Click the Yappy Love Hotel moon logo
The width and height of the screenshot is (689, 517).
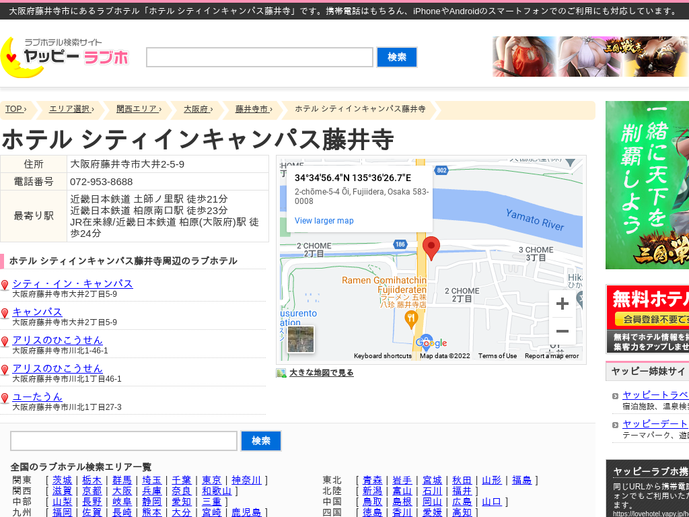tap(65, 57)
